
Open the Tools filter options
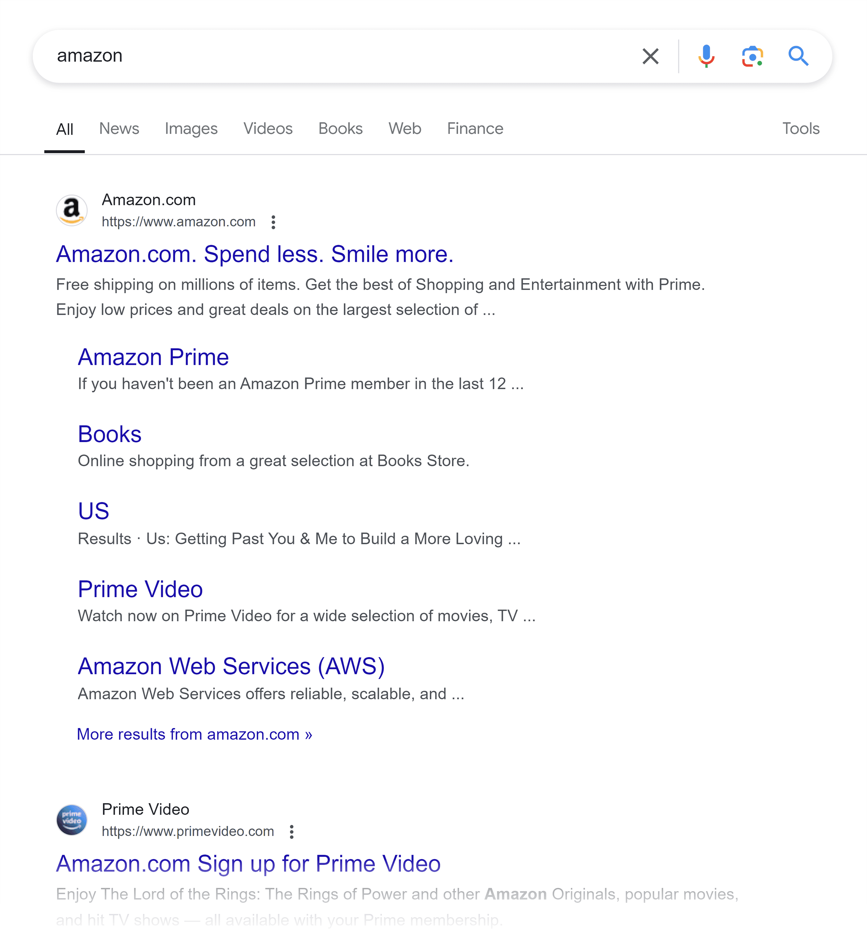click(801, 129)
